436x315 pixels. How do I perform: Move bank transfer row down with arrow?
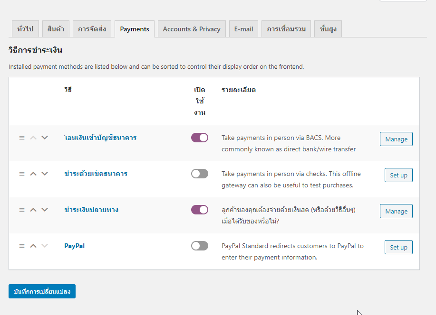point(45,138)
